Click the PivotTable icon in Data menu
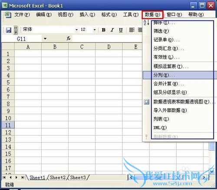Viewport: 217px width, 190px height. coord(147,102)
